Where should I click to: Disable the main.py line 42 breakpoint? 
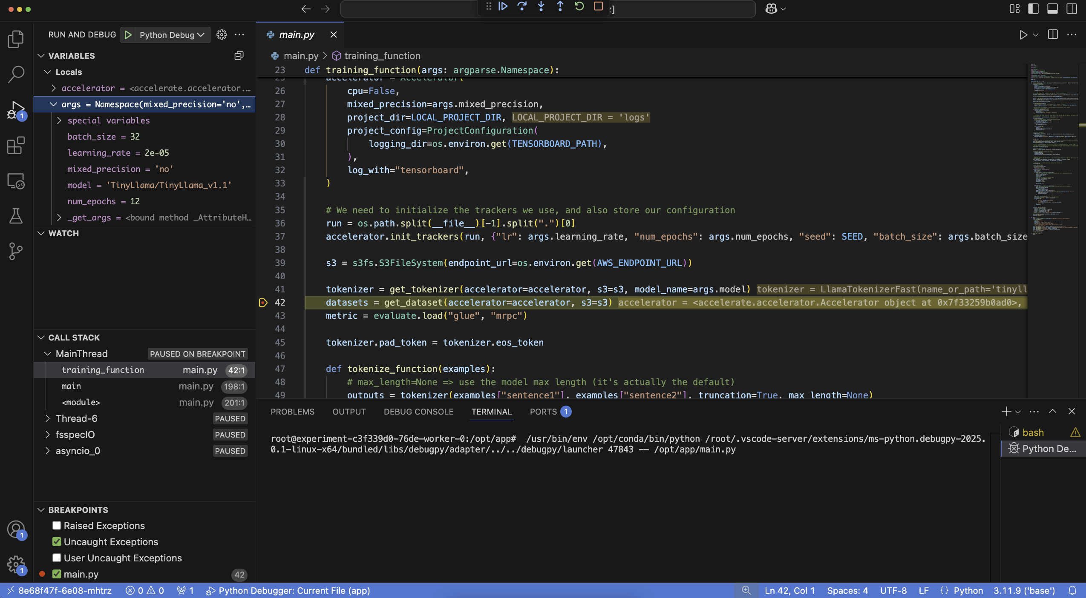click(57, 574)
